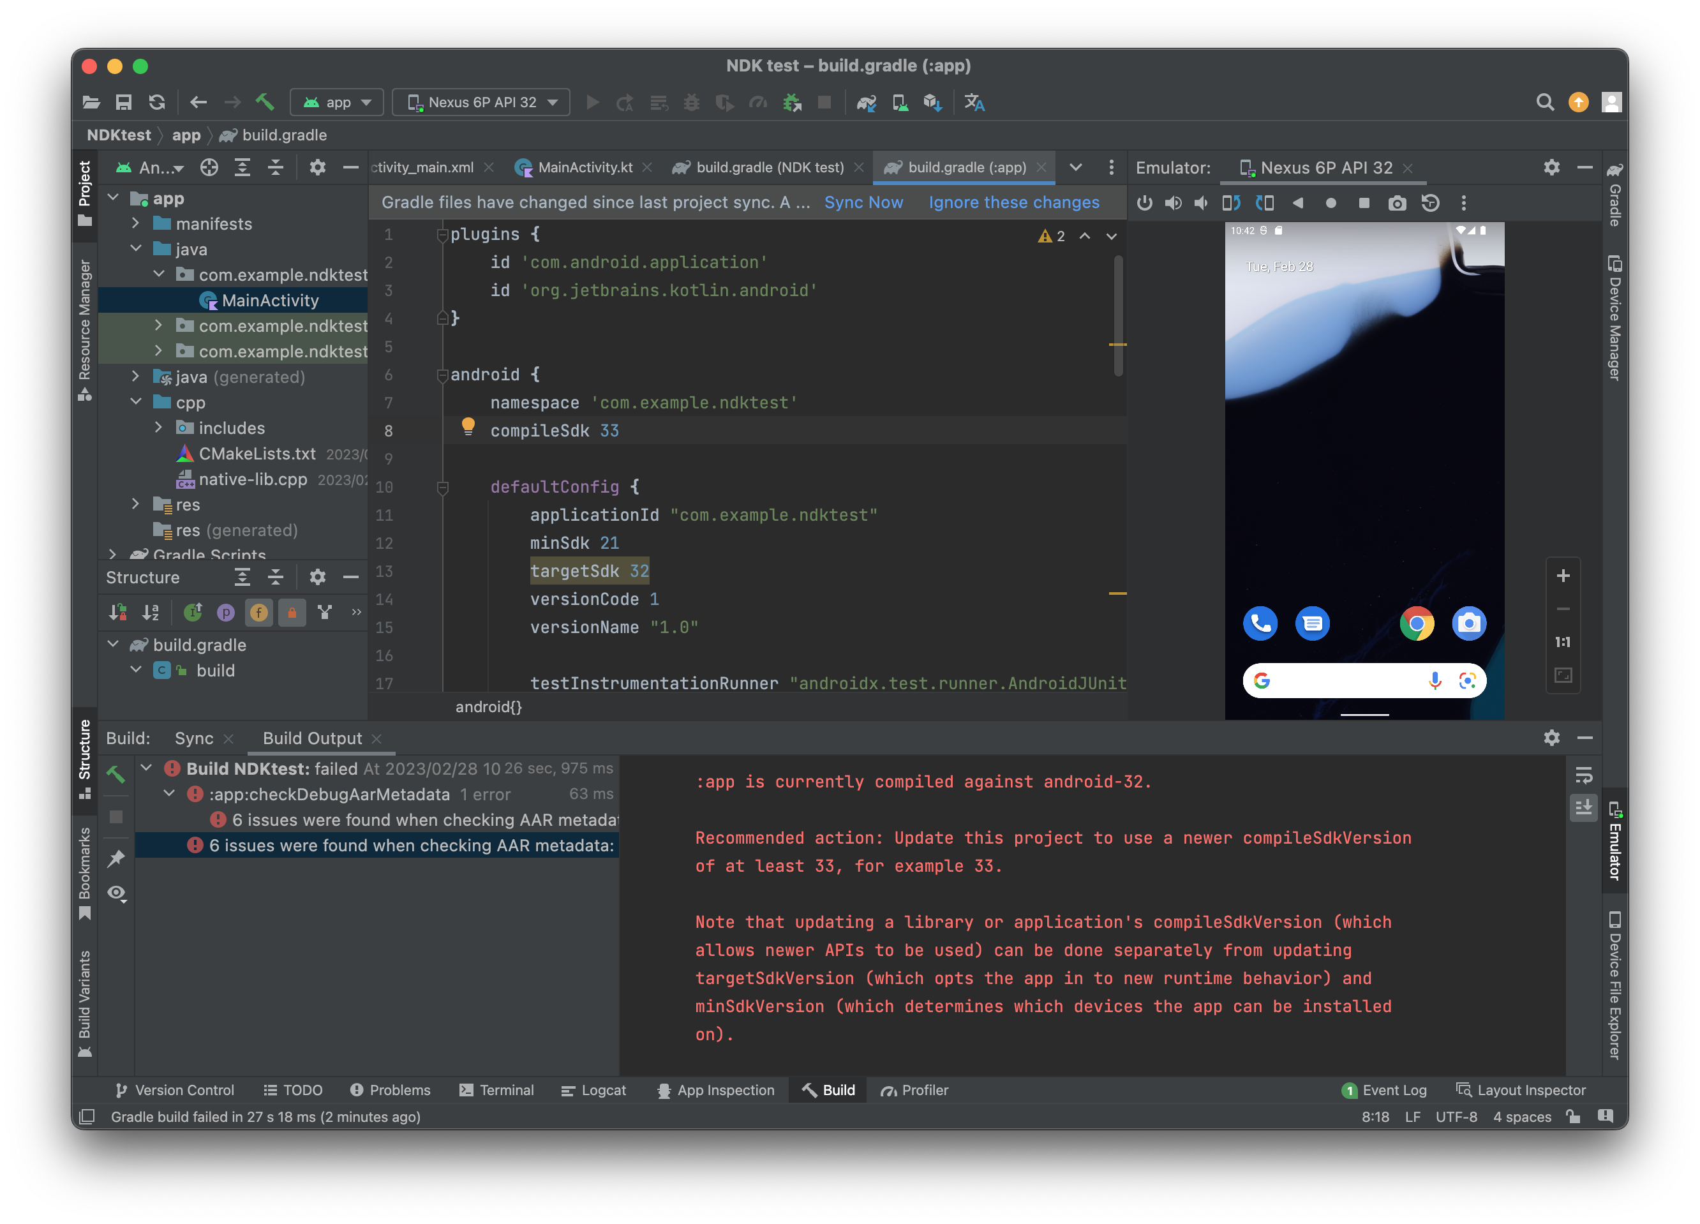Toggle soft-wrap in Build Output
Viewport: 1700px width, 1224px height.
click(1583, 775)
